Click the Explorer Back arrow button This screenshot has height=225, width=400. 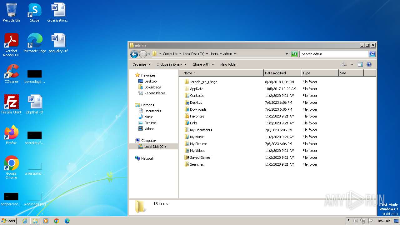(x=134, y=54)
